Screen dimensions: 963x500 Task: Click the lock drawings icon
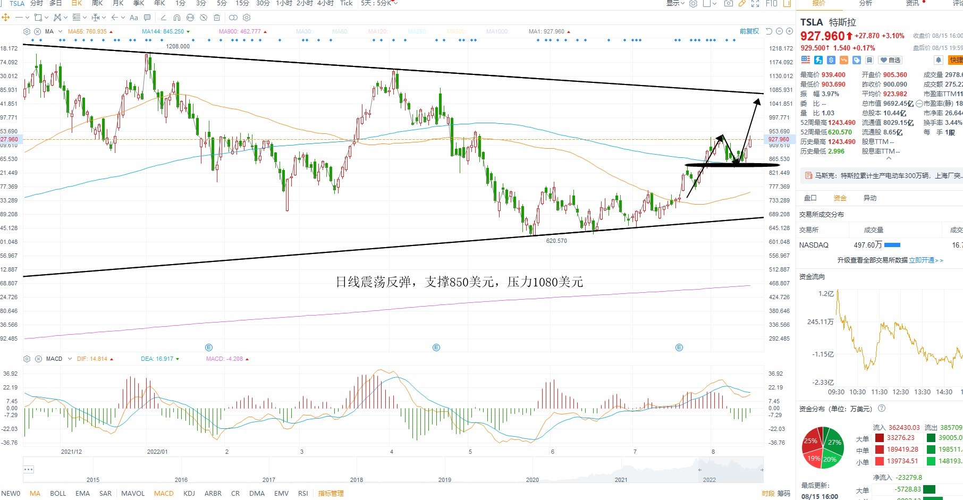tap(190, 18)
